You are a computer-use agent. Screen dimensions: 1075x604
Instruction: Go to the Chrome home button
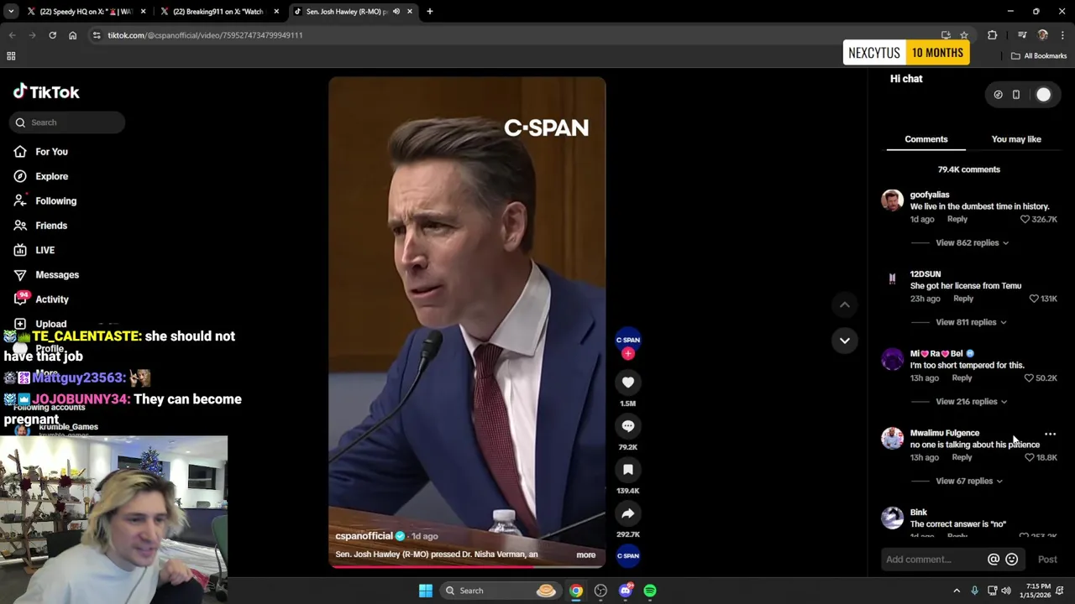(x=72, y=35)
